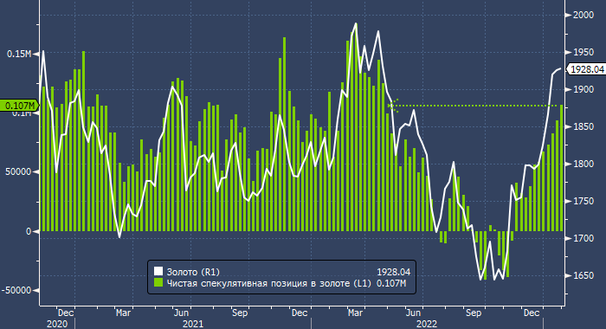Click the 1950 right axis label
Viewport: 606px width, 329px height.
click(x=583, y=52)
